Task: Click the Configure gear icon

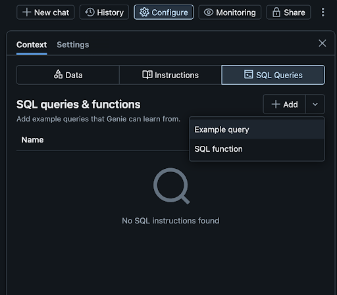Action: tap(144, 12)
